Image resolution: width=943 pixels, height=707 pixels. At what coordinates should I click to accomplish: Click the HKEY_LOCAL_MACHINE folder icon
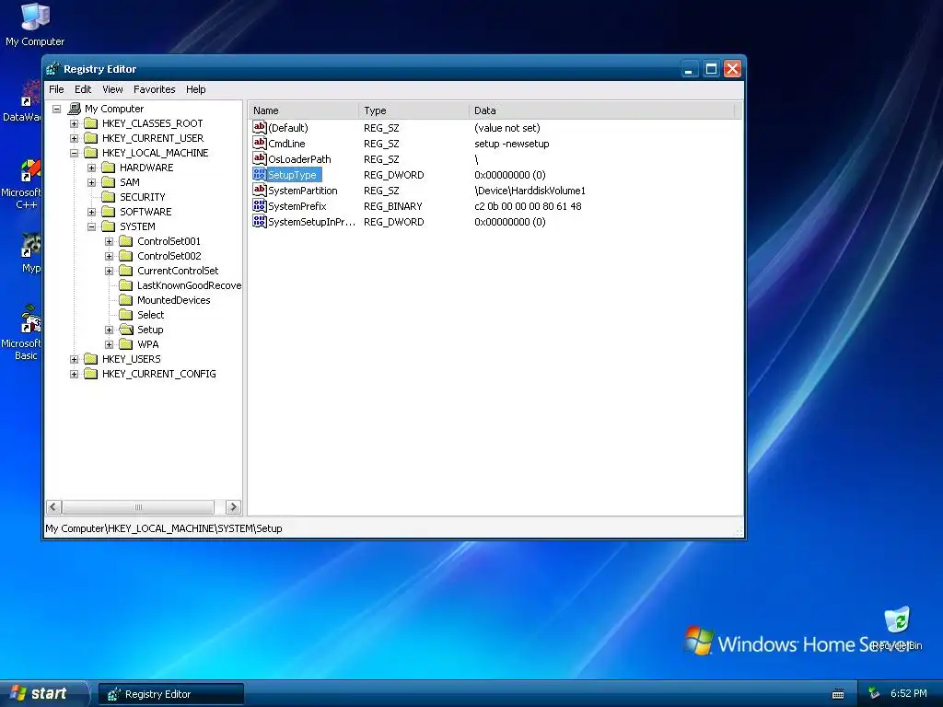pos(91,153)
